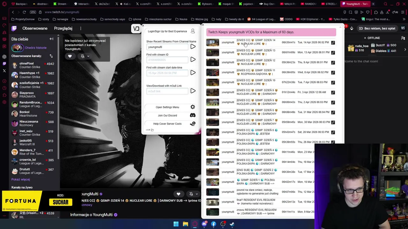Open the norwegia bookmarks folder
408x229 pixels.
pyautogui.click(x=60, y=19)
